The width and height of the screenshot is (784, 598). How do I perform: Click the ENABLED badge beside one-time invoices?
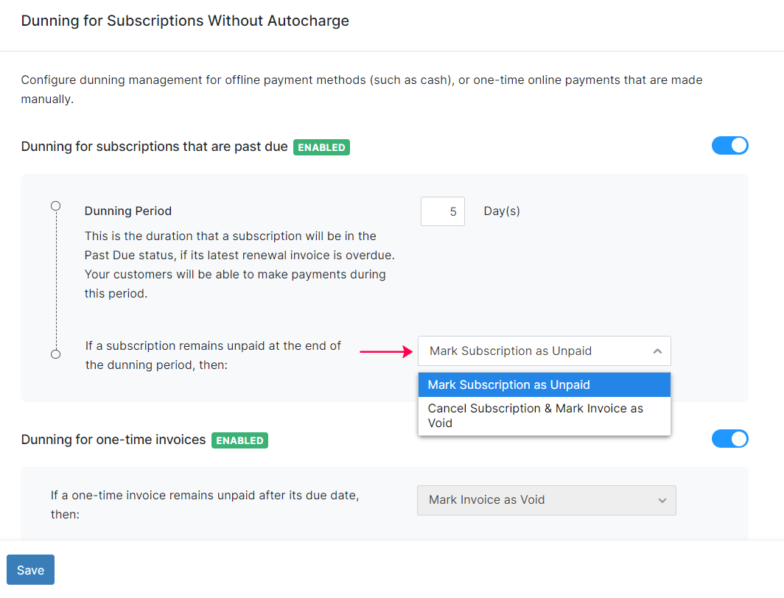[239, 440]
